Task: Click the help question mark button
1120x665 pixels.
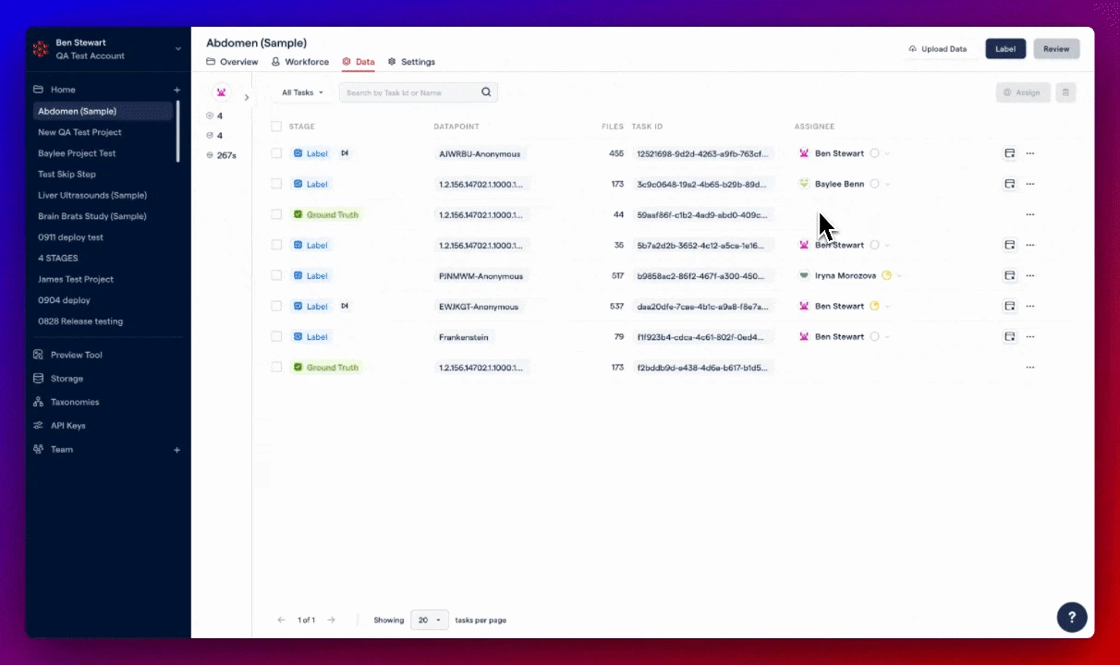Action: (1071, 617)
